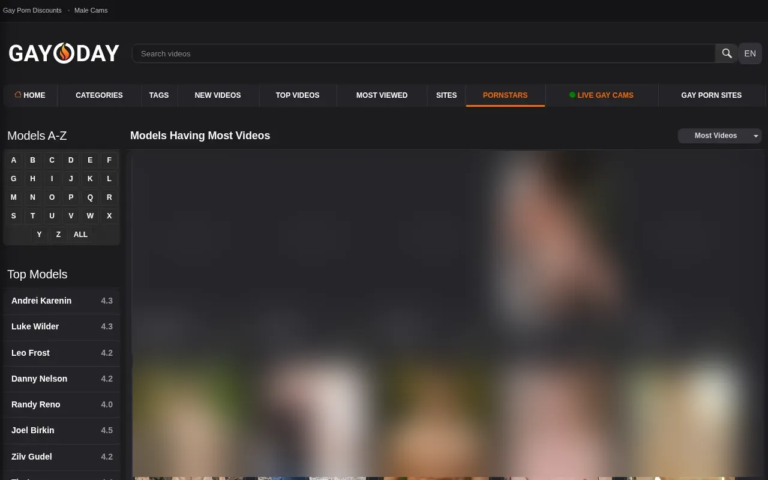Filter models by letter H
Image resolution: width=768 pixels, height=480 pixels.
click(x=33, y=179)
